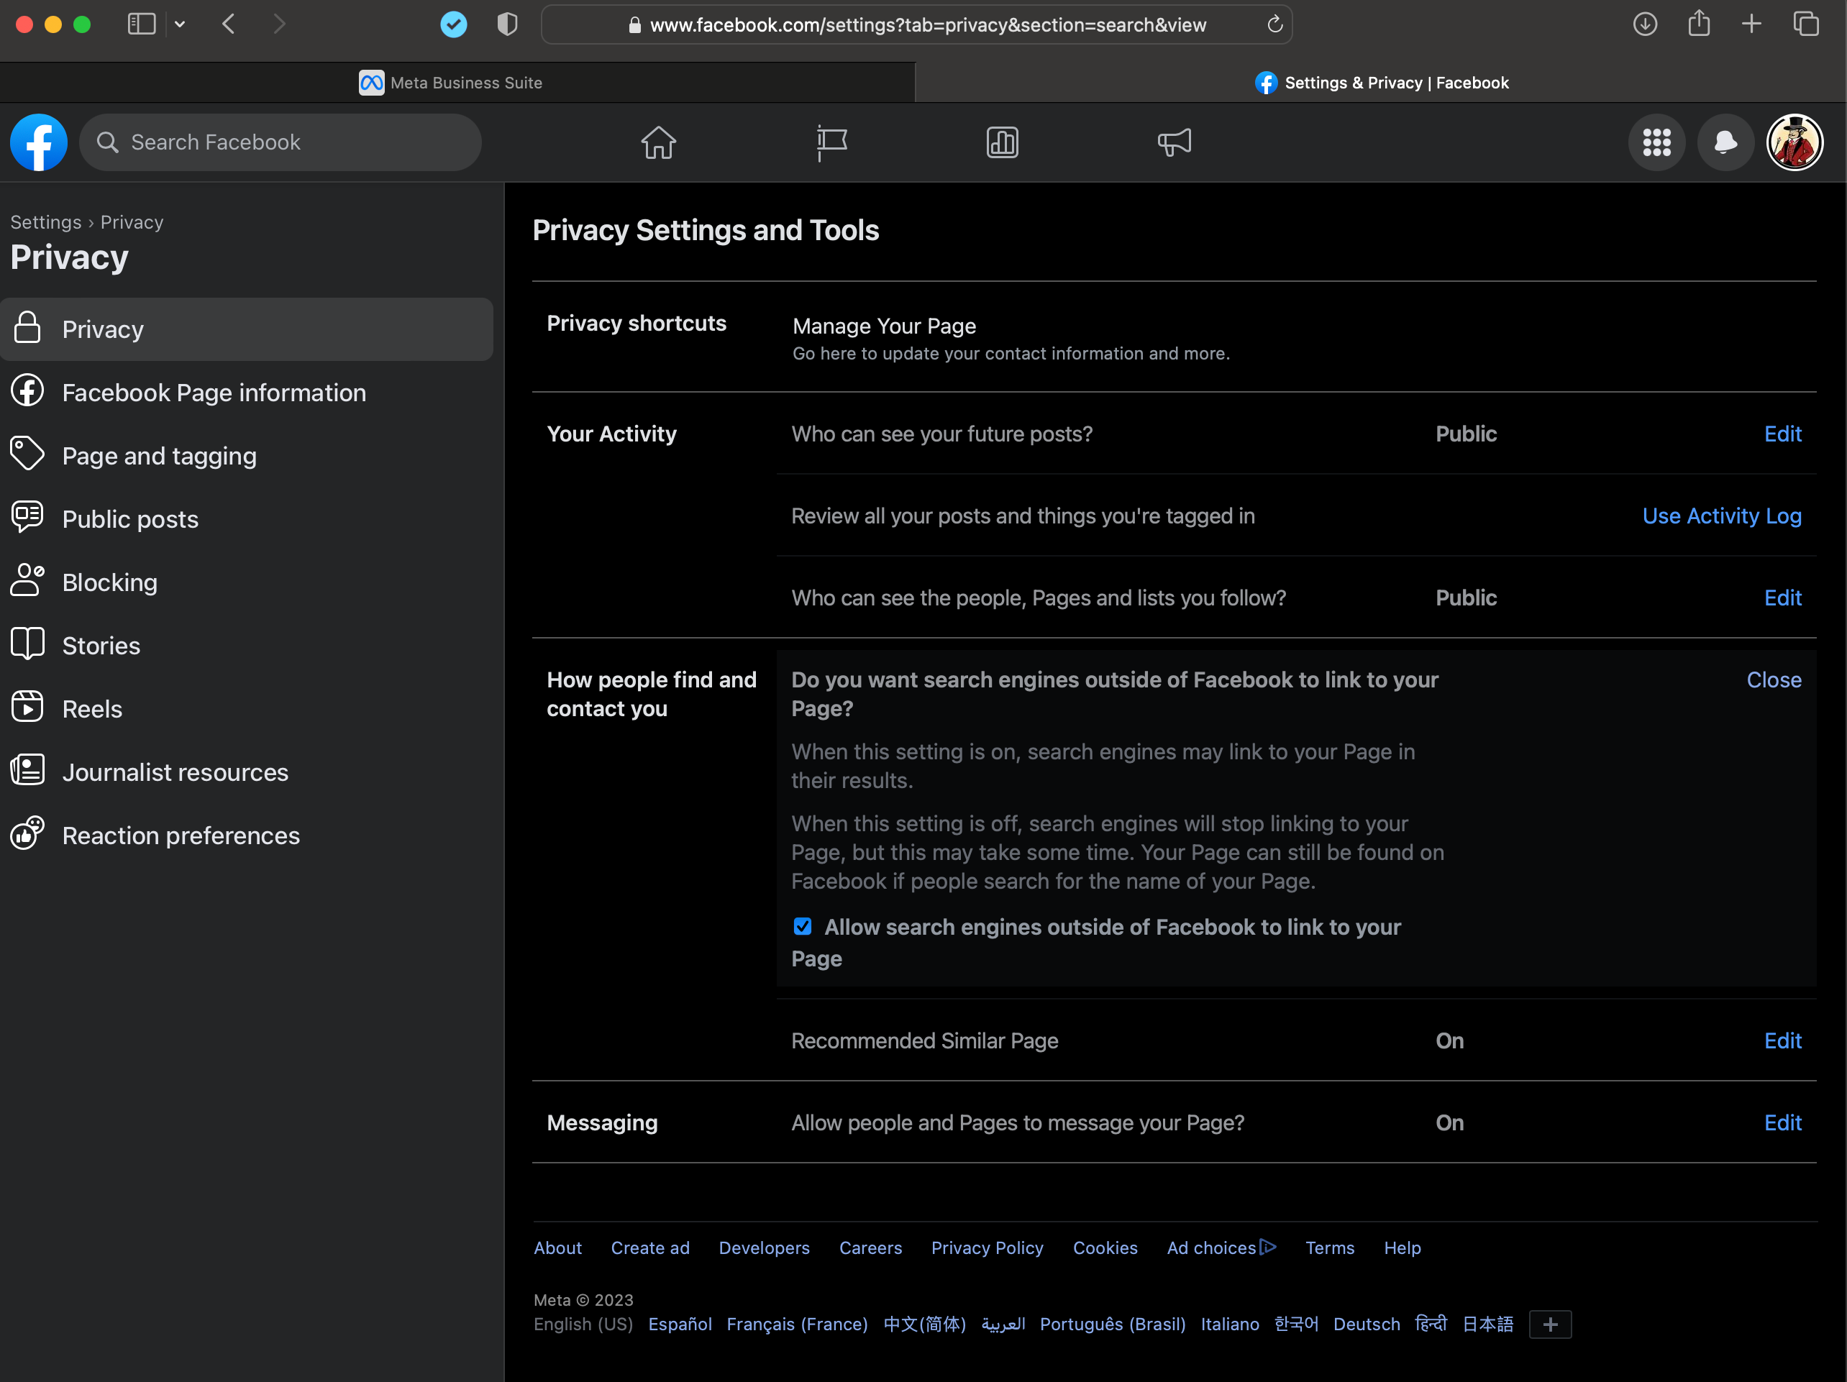Click the Safari sidebar toggle icon
This screenshot has width=1847, height=1382.
coord(141,24)
